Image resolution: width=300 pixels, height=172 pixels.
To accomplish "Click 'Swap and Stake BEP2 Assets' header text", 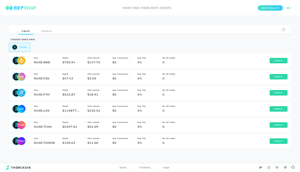I will tap(147, 8).
